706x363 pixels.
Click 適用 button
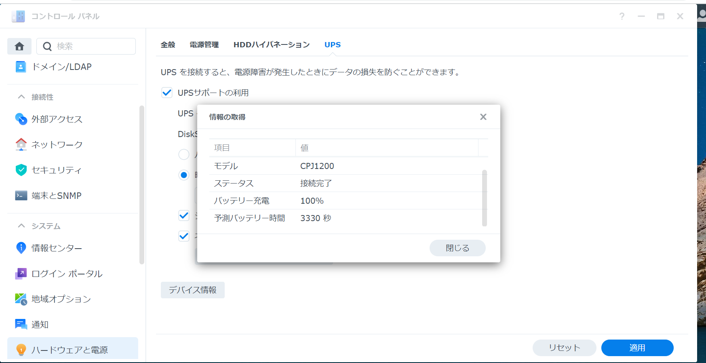[x=637, y=348]
